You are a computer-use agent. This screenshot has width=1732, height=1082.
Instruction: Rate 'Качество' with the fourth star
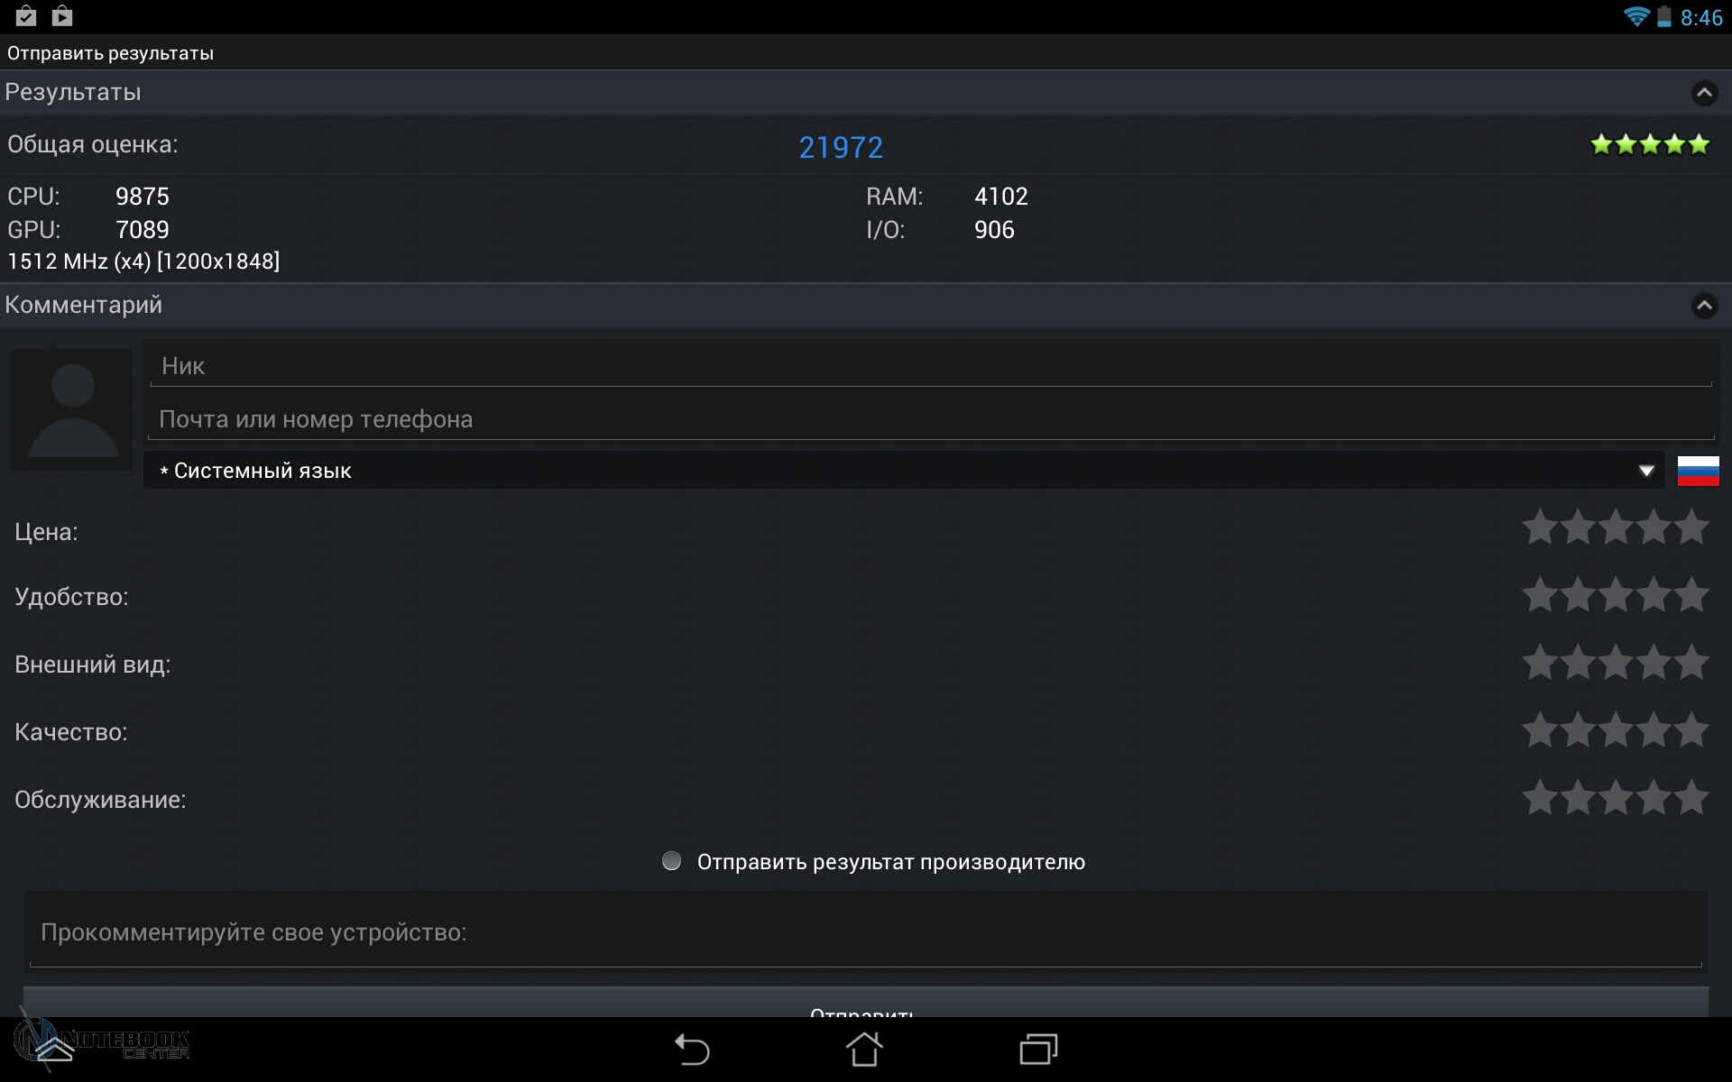pos(1654,730)
